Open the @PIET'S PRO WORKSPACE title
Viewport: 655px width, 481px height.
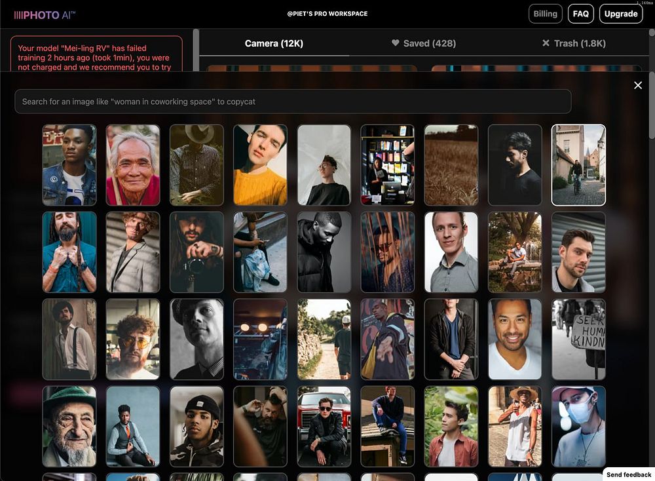click(327, 14)
